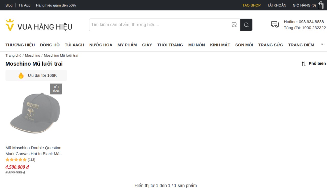The image size is (327, 196).
Task: Open GIỎ HÀNG (0) cart link
Action: pos(304,5)
